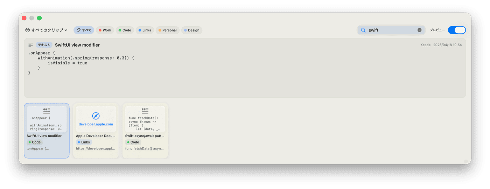Filter clips by the green Code tag

[125, 30]
